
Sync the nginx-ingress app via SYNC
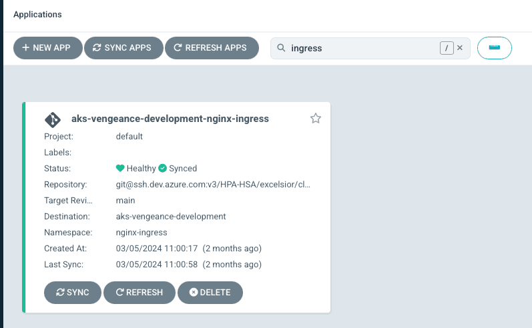pyautogui.click(x=73, y=293)
